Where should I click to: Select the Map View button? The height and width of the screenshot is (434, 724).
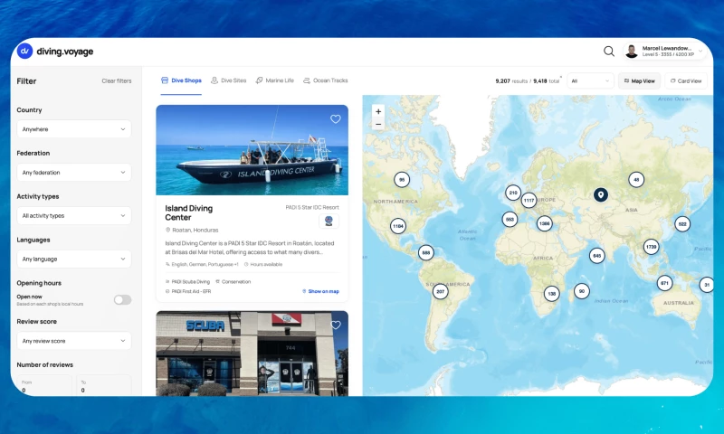tap(640, 80)
